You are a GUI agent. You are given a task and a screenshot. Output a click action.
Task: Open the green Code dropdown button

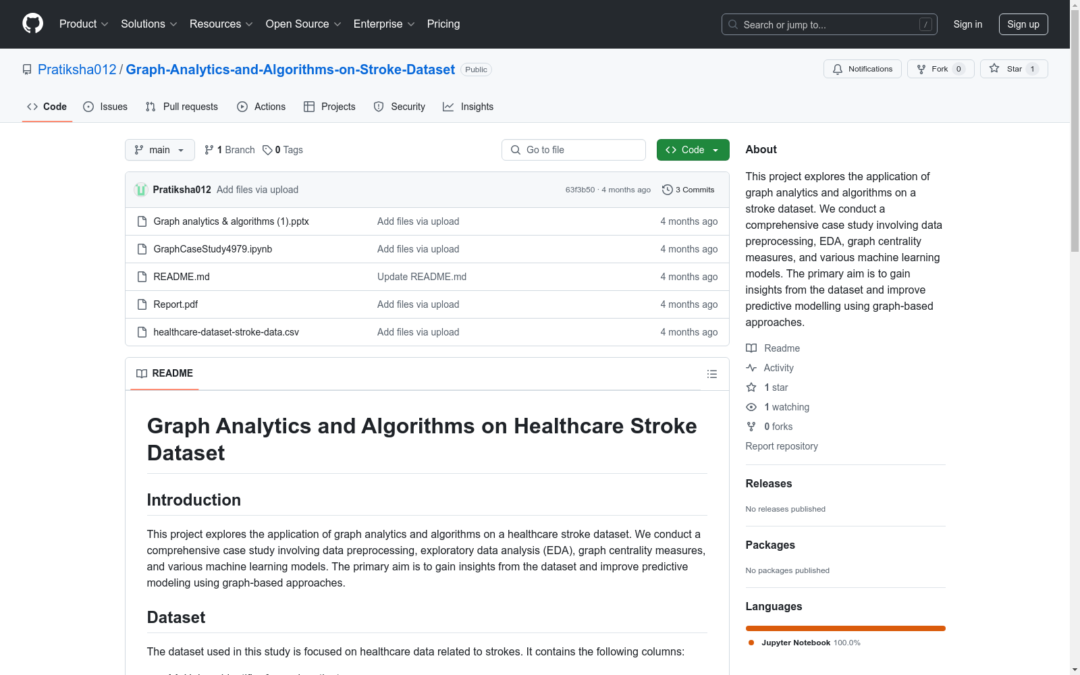[x=693, y=150]
